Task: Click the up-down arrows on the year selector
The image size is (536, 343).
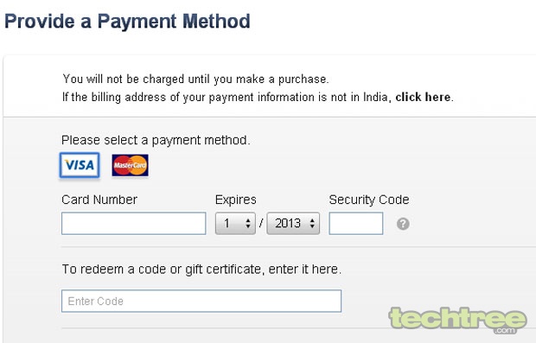Action: (x=312, y=224)
